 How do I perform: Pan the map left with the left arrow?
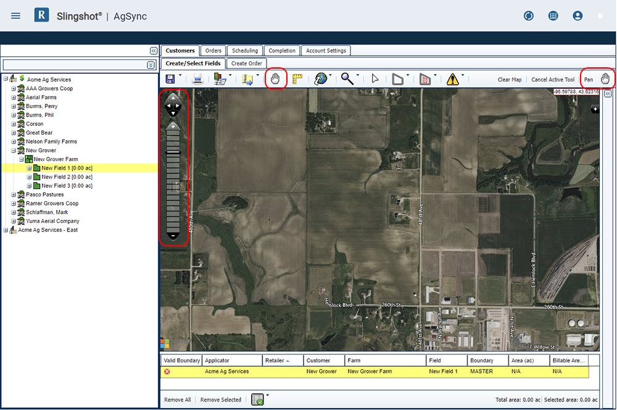[168, 106]
